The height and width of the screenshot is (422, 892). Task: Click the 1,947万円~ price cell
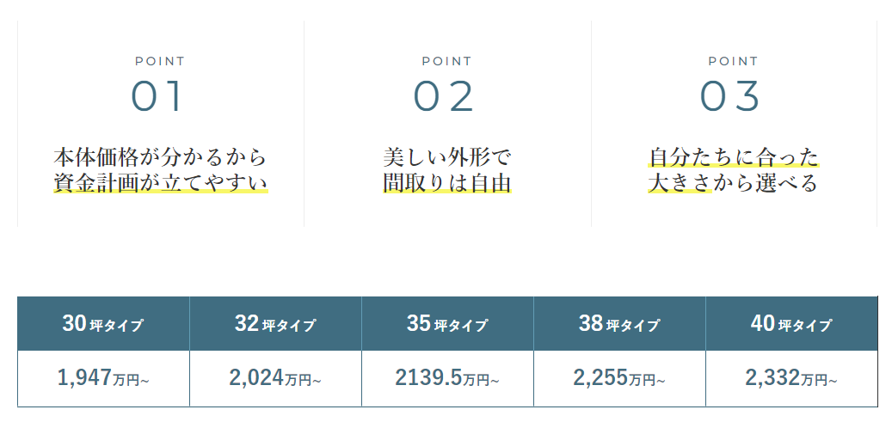(103, 378)
